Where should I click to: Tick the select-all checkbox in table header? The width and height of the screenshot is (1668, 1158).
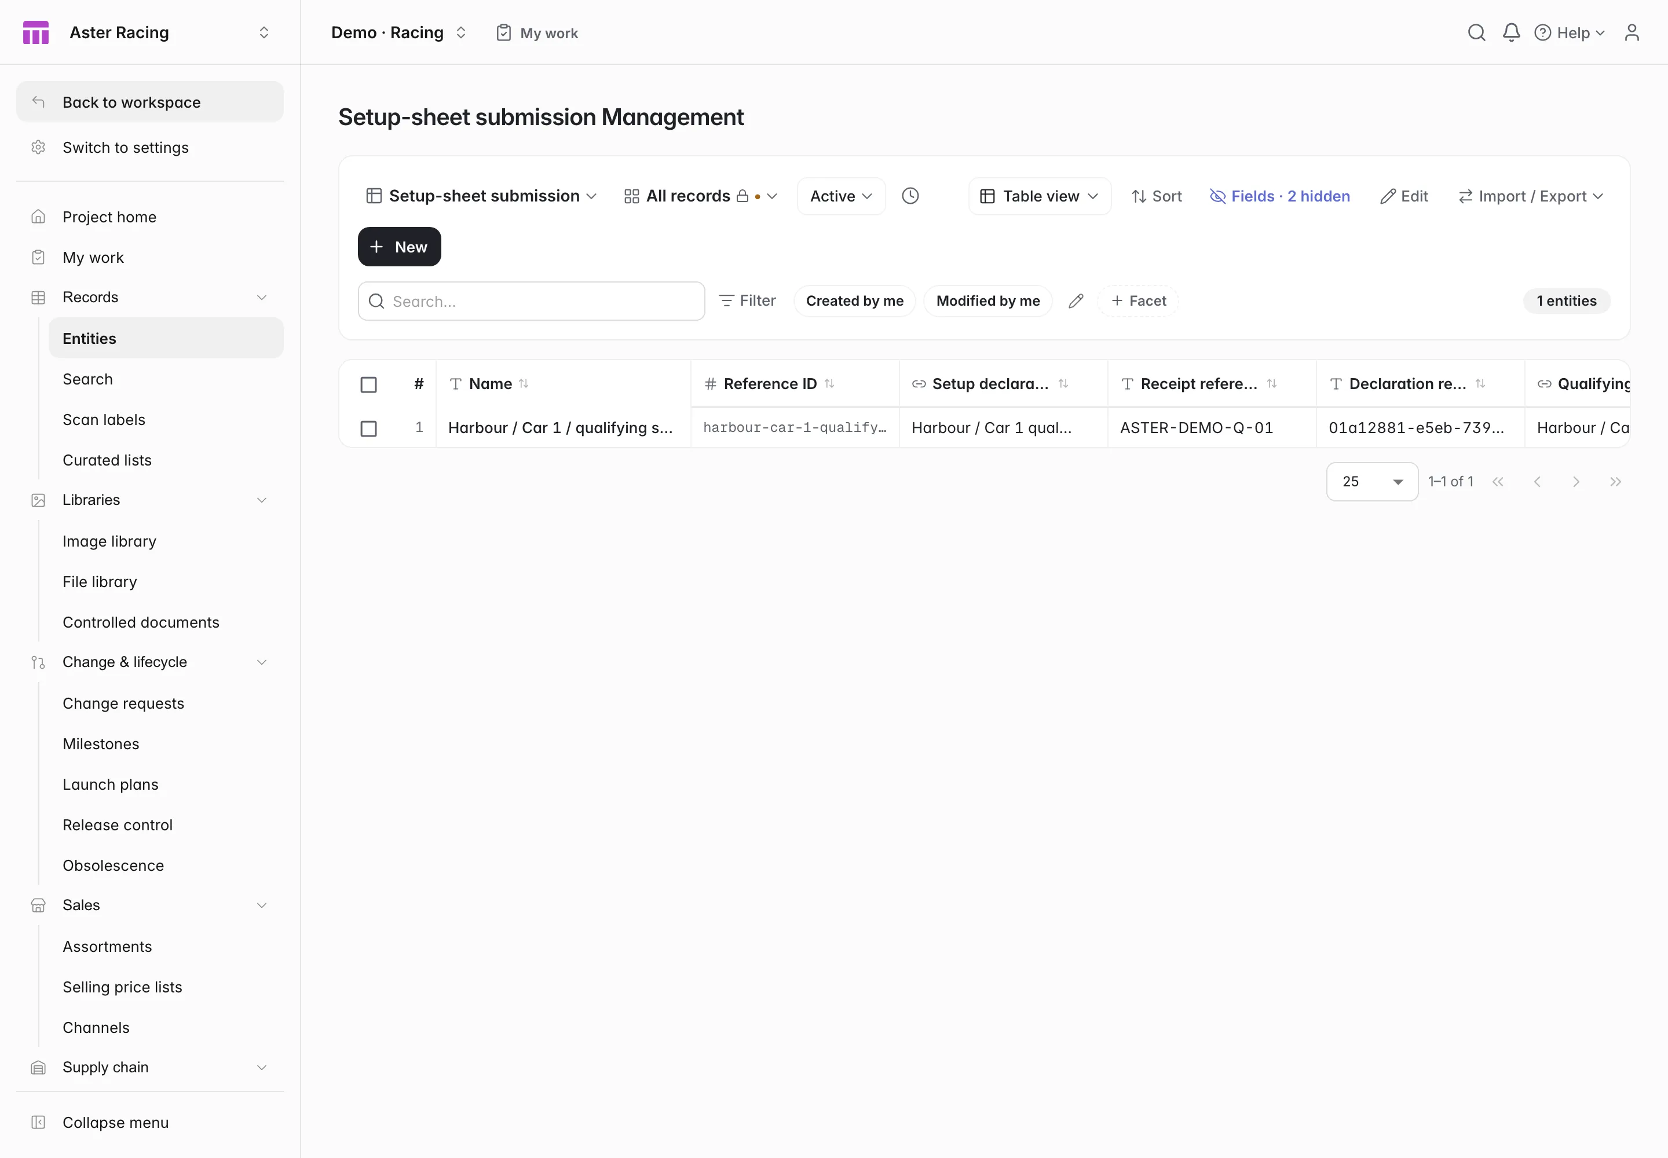[369, 384]
